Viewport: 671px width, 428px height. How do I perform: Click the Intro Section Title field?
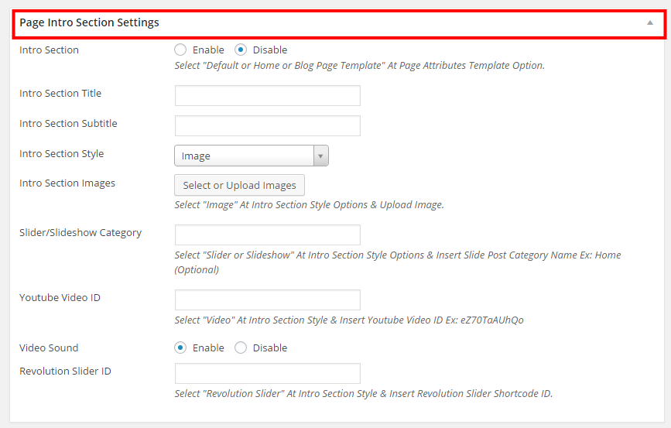pyautogui.click(x=268, y=95)
